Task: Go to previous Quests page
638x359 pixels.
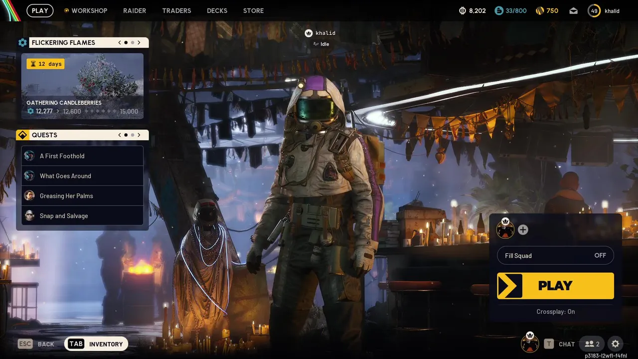Action: 120,135
